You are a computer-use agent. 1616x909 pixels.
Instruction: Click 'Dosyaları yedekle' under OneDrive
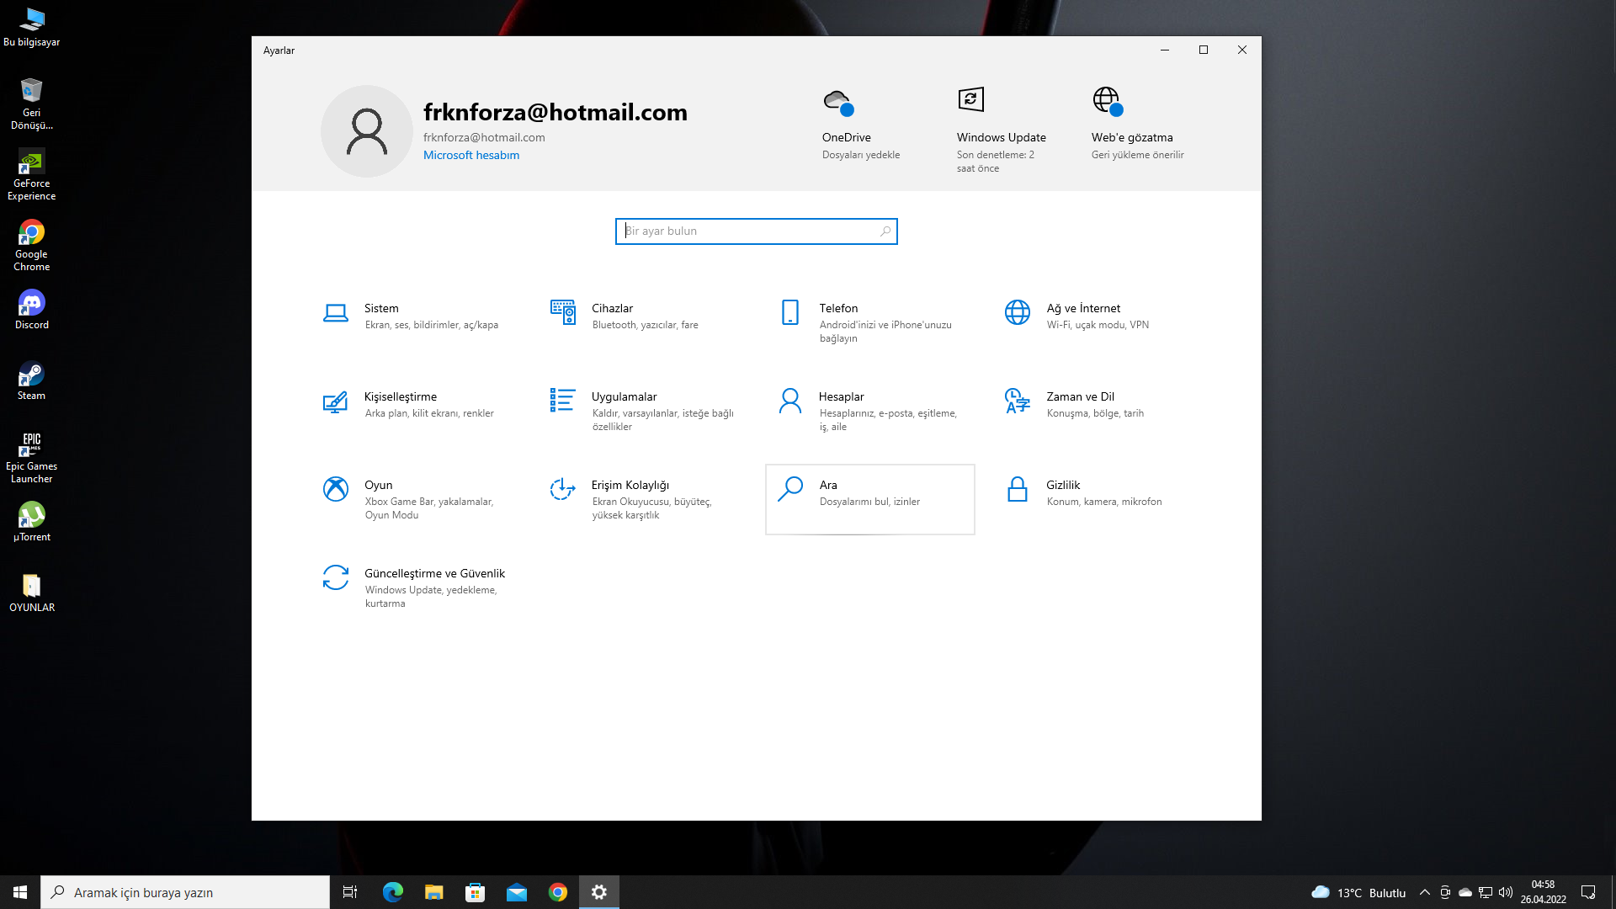(861, 155)
